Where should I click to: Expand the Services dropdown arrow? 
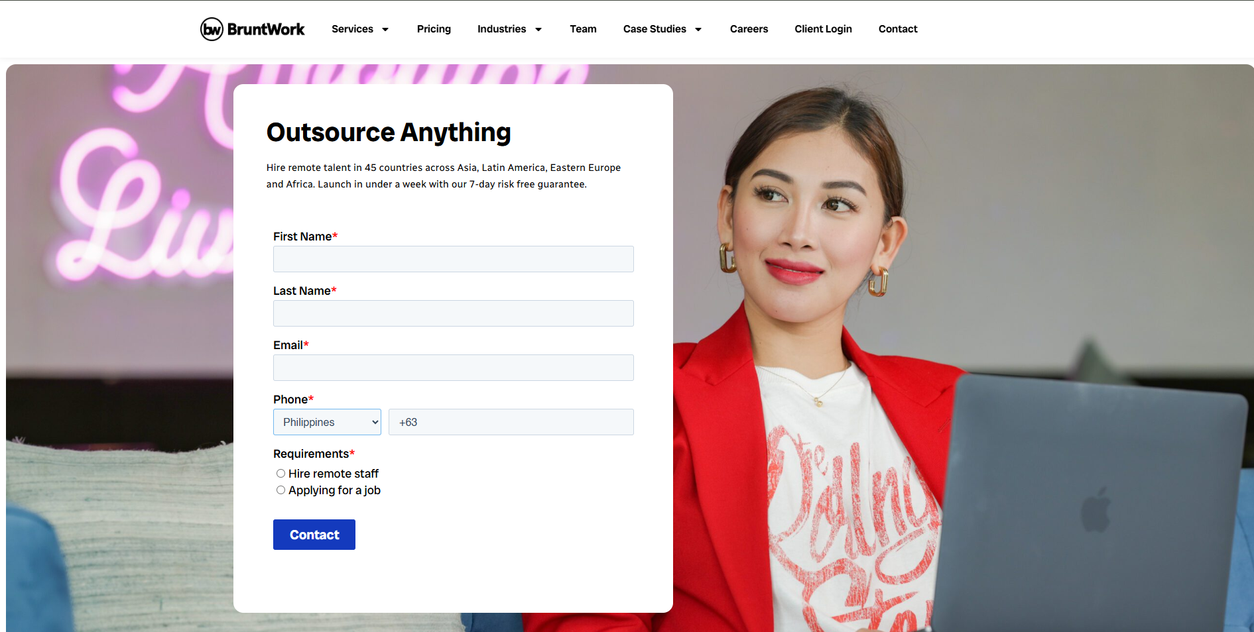tap(385, 29)
